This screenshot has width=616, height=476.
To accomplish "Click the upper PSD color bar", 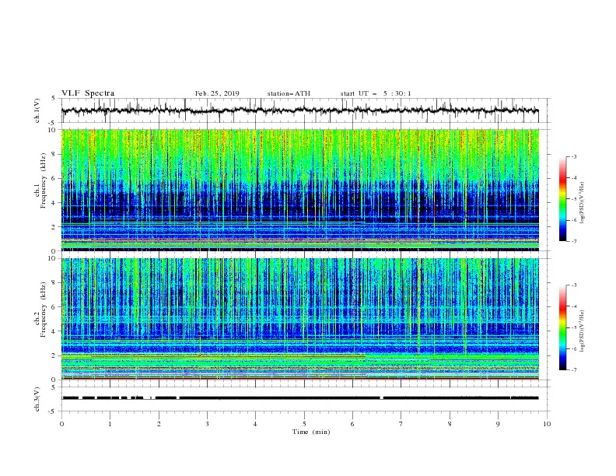I will tap(562, 199).
